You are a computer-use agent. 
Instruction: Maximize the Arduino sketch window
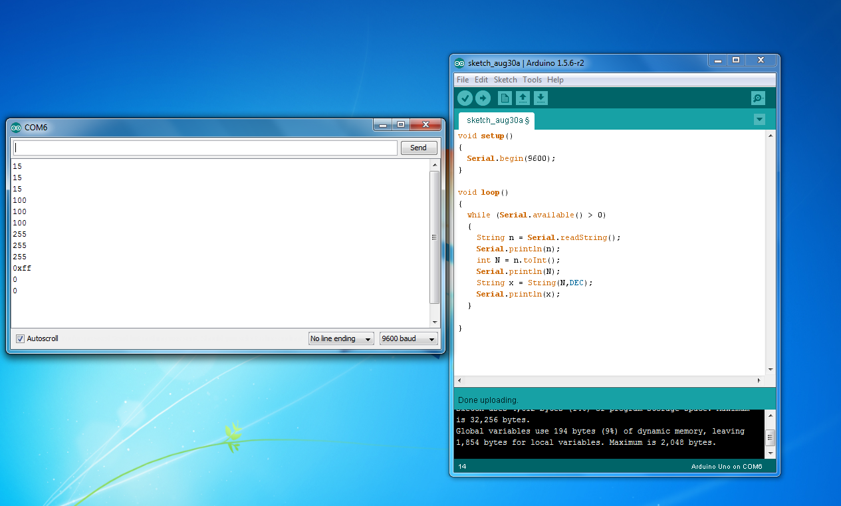click(736, 61)
